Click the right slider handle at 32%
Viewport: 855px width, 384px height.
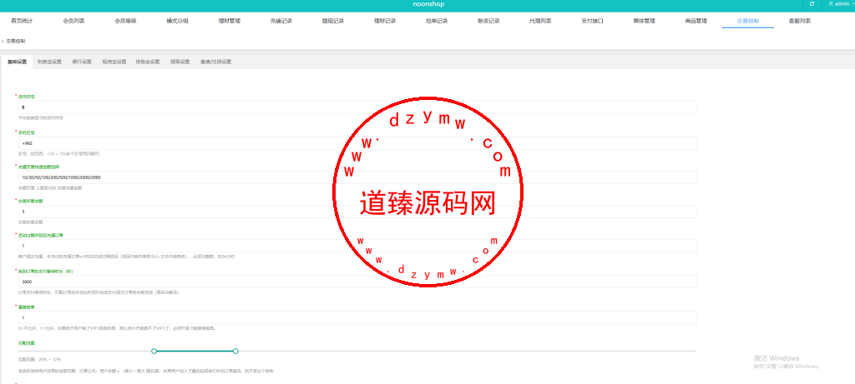point(235,351)
